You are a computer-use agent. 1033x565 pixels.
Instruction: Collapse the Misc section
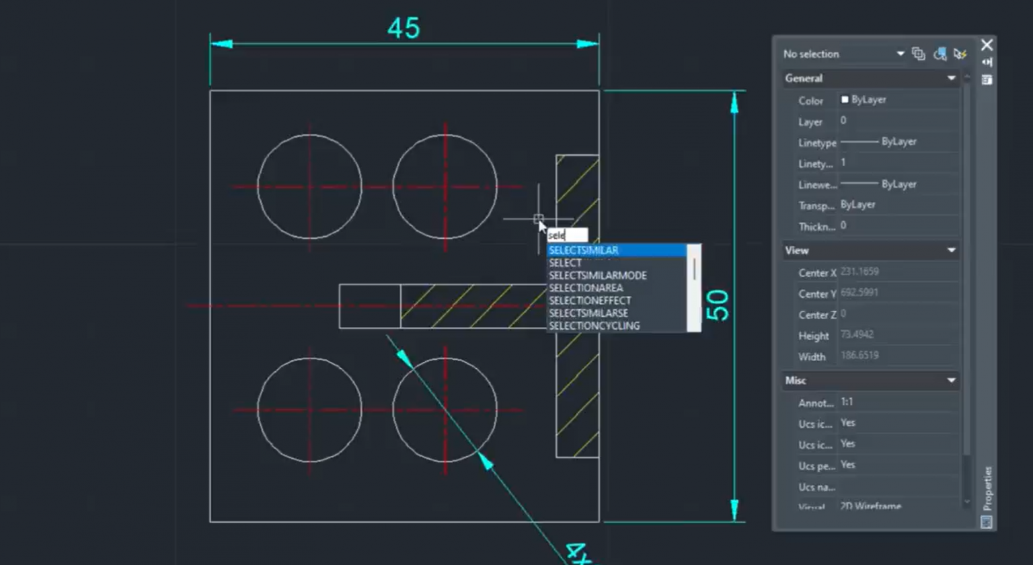point(951,381)
